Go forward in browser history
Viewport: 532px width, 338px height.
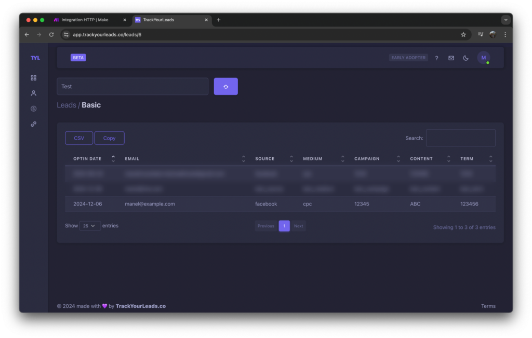click(39, 35)
